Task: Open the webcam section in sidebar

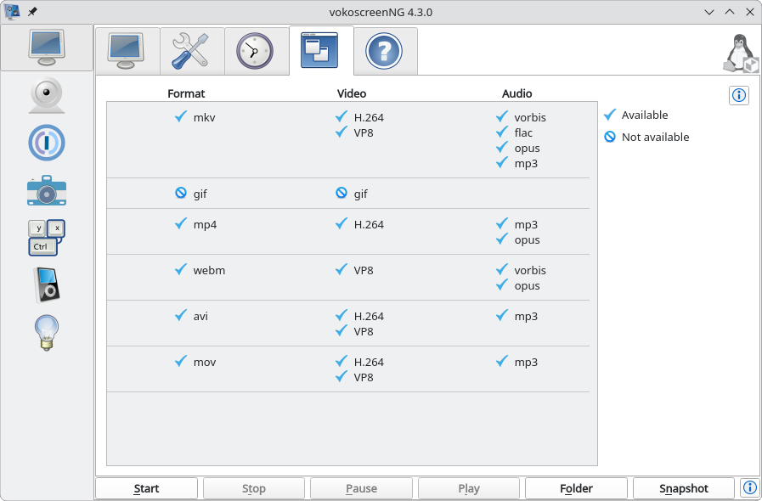Action: (46, 95)
